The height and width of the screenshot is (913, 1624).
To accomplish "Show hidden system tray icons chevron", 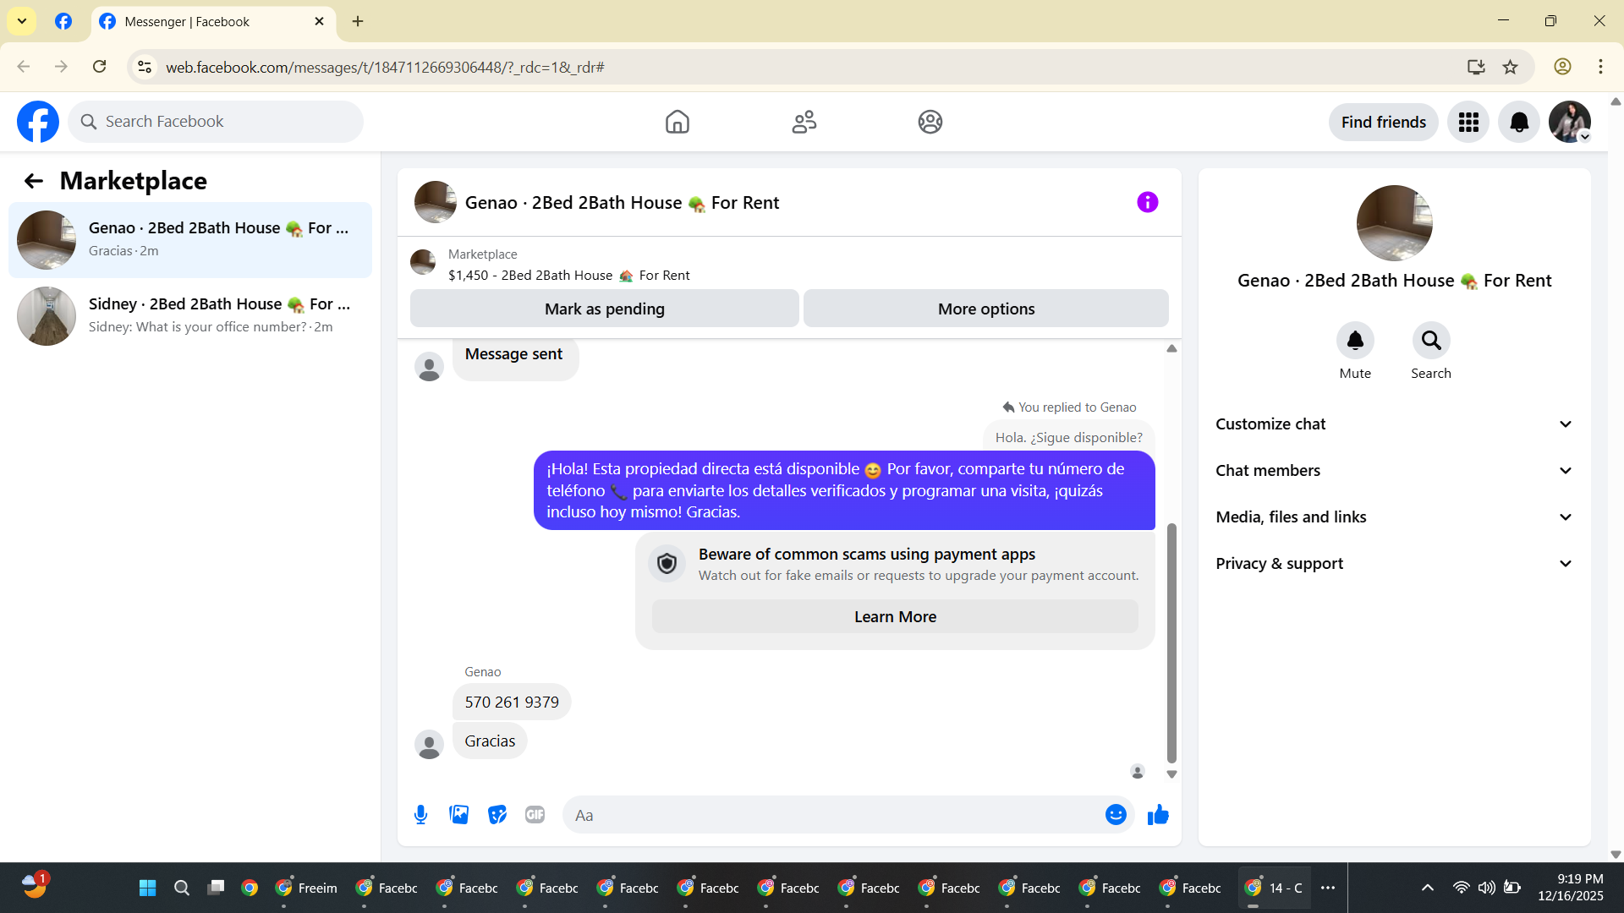I will click(1427, 888).
